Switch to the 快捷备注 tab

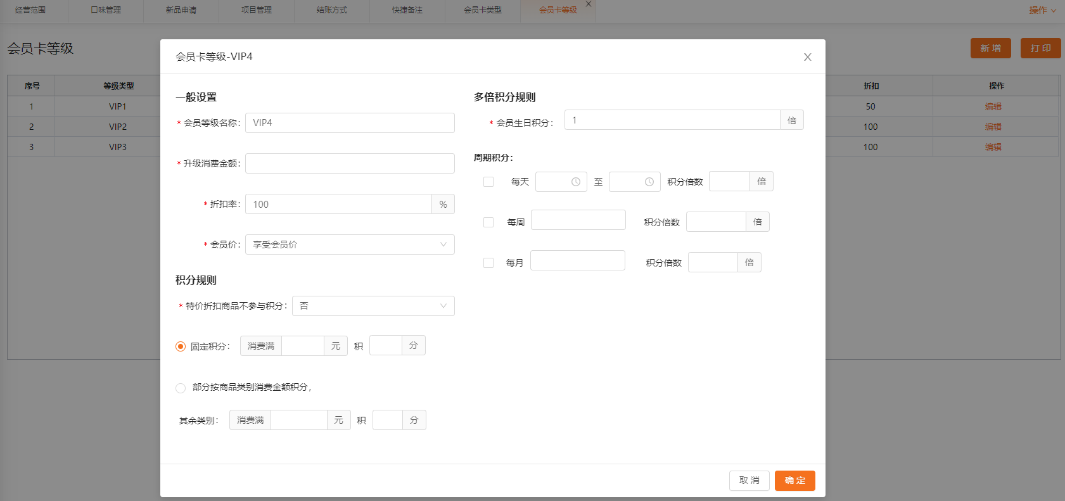407,10
